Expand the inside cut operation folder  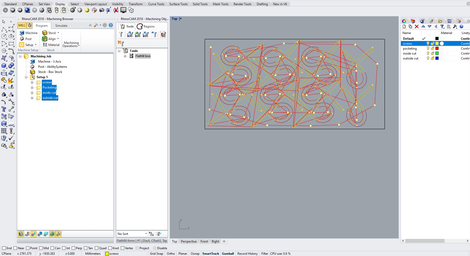pos(32,93)
